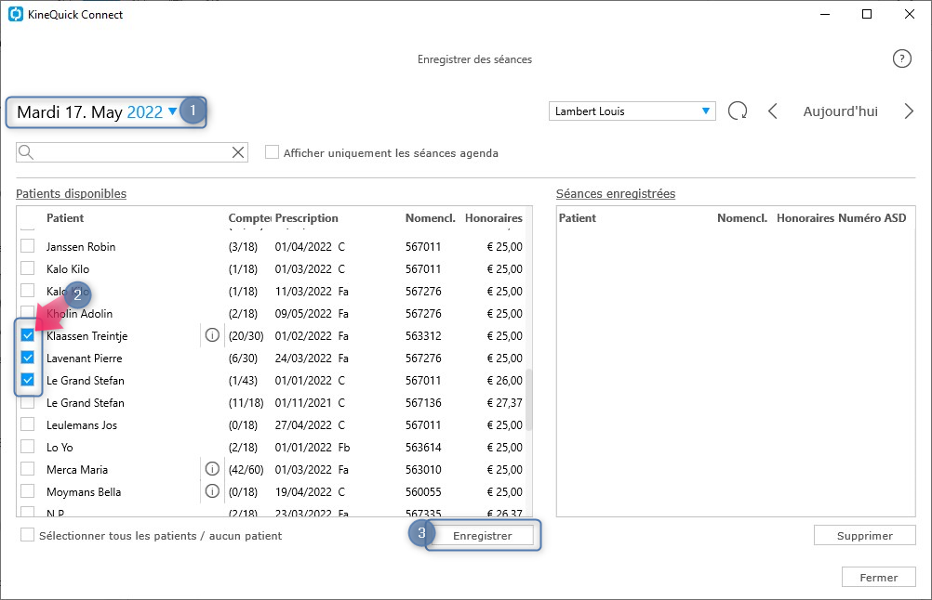The width and height of the screenshot is (932, 600).
Task: Open info icon for Moymans Bella
Action: coord(212,491)
